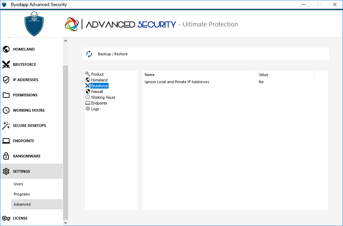Click the Homeland globe icon in settings tree

click(88, 80)
